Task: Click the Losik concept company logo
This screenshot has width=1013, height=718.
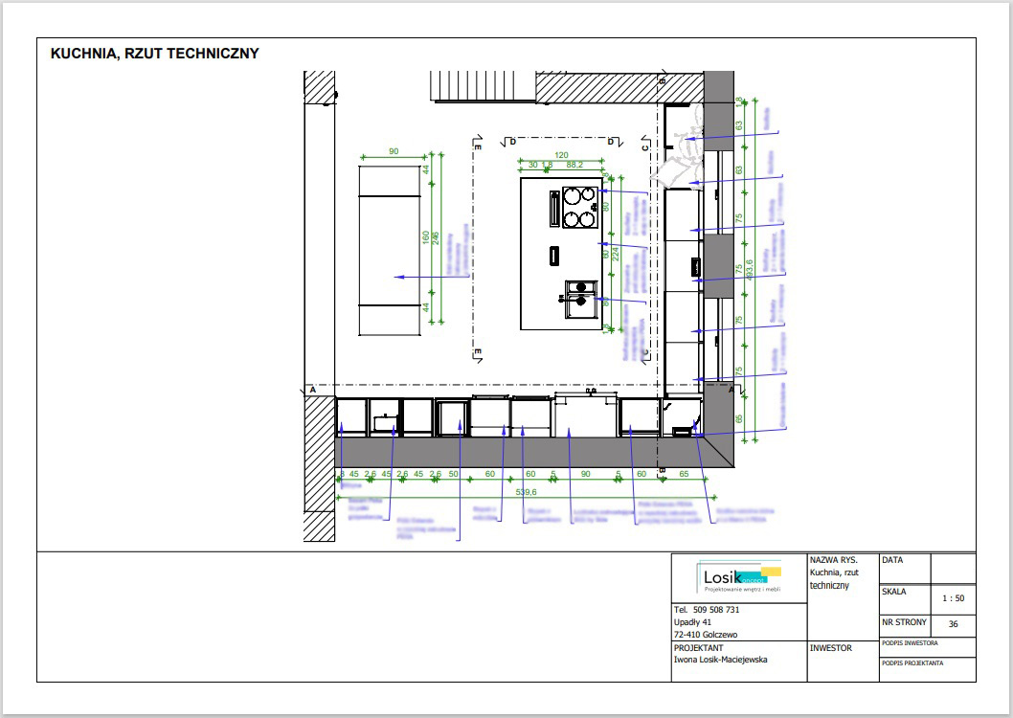Action: click(738, 578)
